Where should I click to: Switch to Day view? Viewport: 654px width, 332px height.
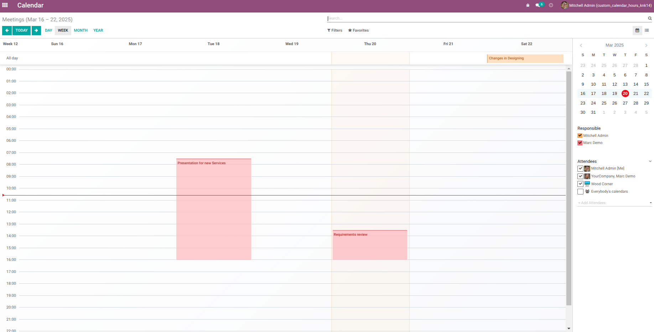48,31
